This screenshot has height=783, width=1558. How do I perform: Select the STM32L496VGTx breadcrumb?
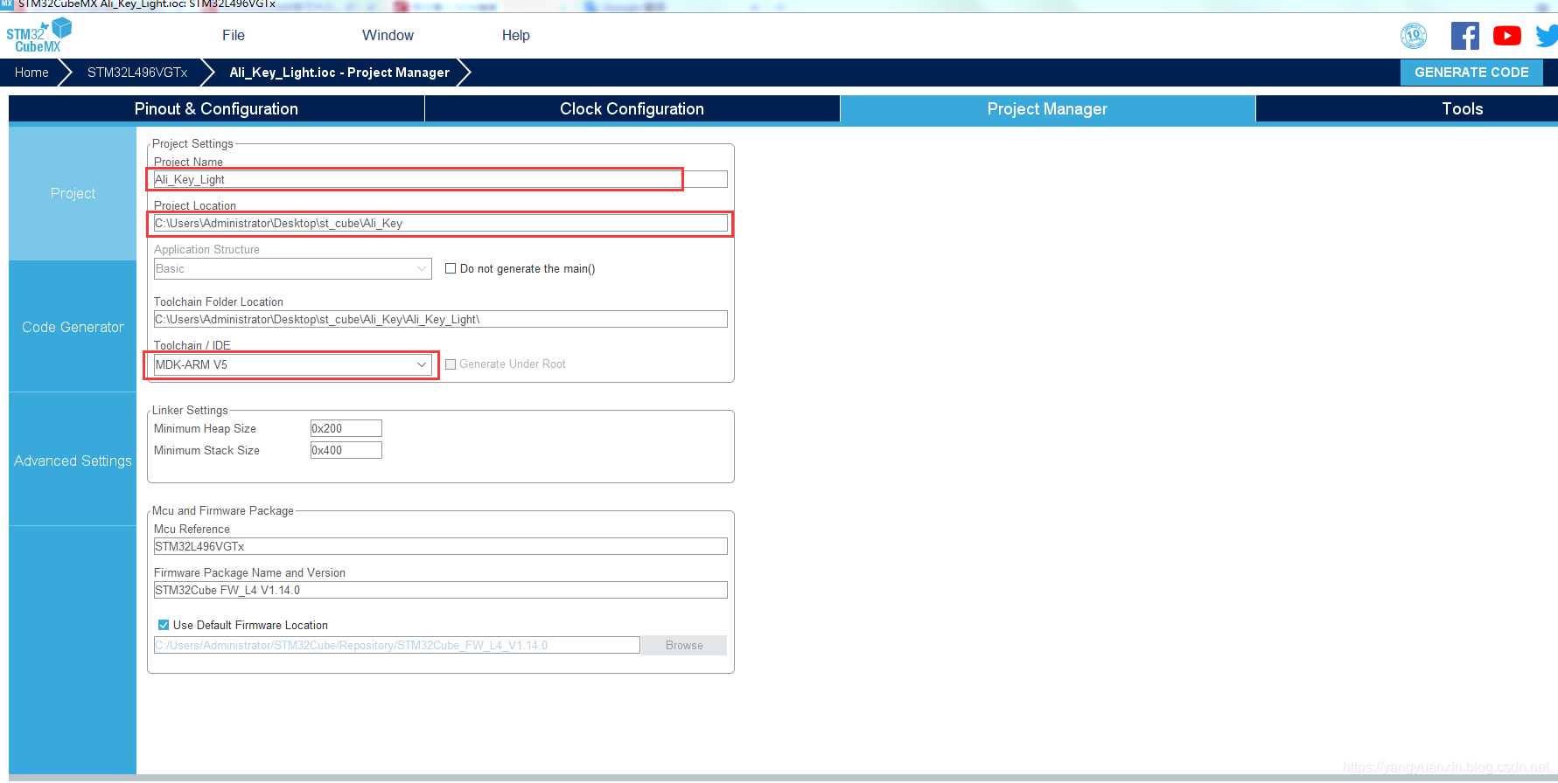(x=137, y=73)
